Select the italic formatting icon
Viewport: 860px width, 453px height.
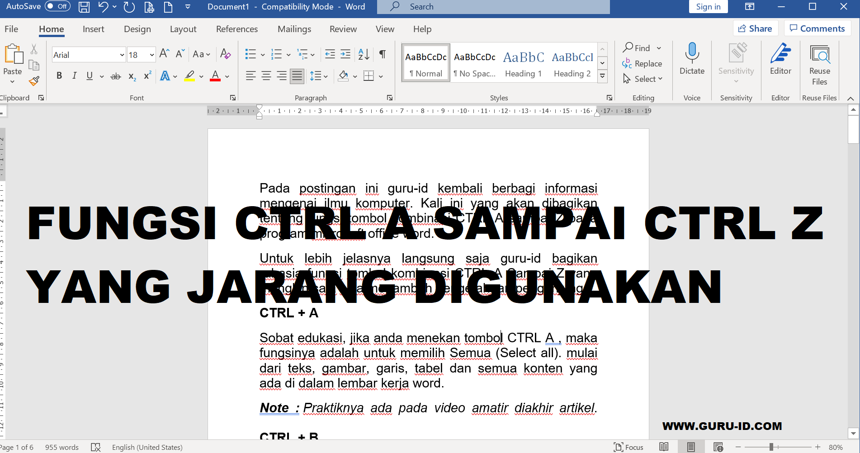[x=74, y=75]
